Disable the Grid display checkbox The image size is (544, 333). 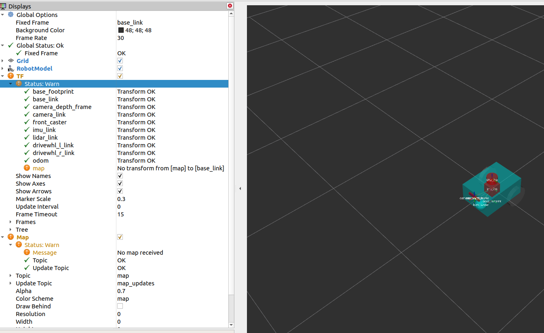click(120, 61)
